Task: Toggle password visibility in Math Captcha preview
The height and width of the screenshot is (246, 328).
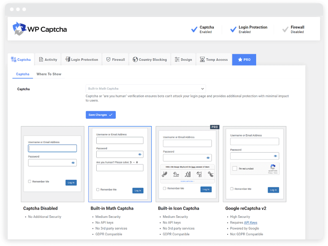Action: (x=140, y=154)
